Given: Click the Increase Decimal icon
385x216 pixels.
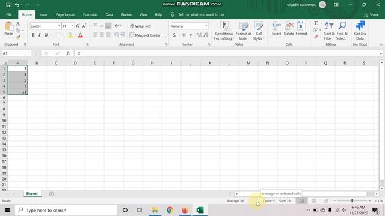Looking at the screenshot, I should click(x=199, y=35).
